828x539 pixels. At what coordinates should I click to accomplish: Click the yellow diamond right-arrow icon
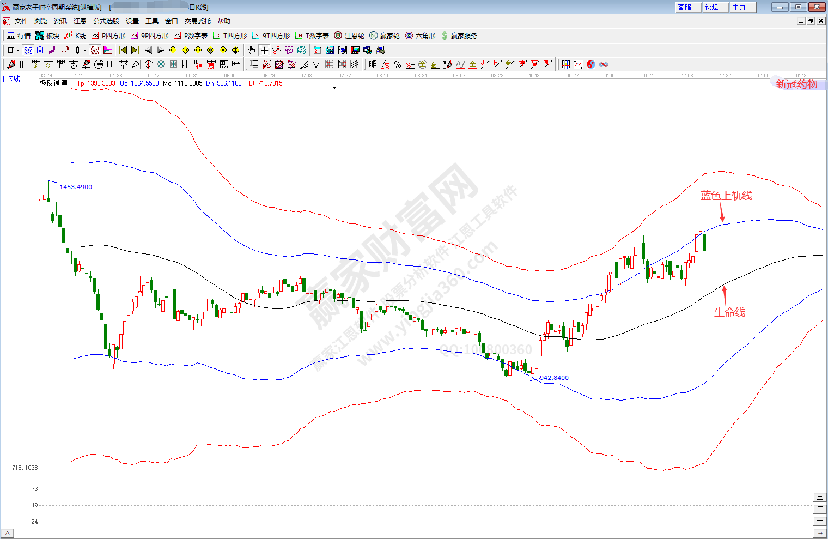[x=185, y=50]
